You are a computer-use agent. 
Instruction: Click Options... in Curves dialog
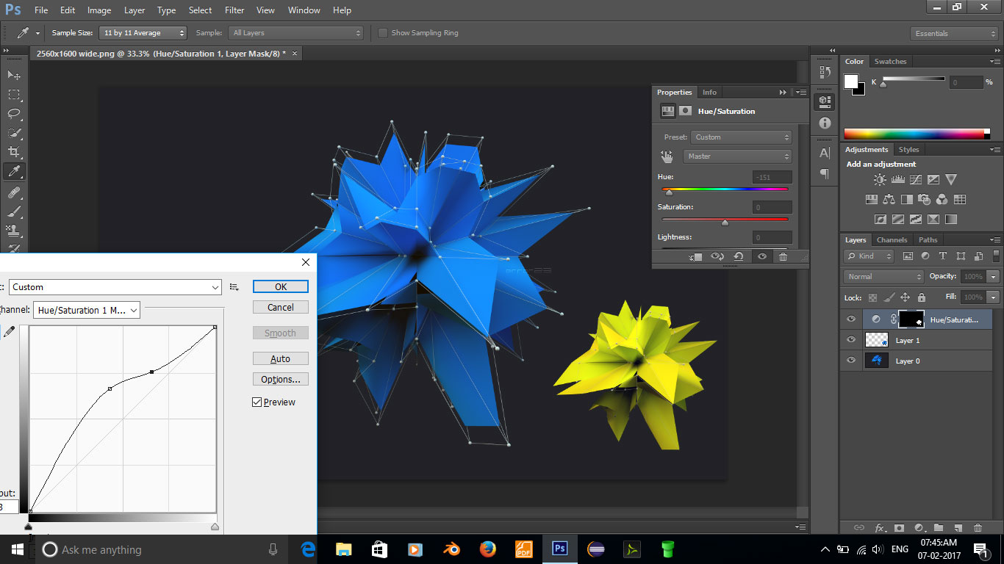pos(281,379)
